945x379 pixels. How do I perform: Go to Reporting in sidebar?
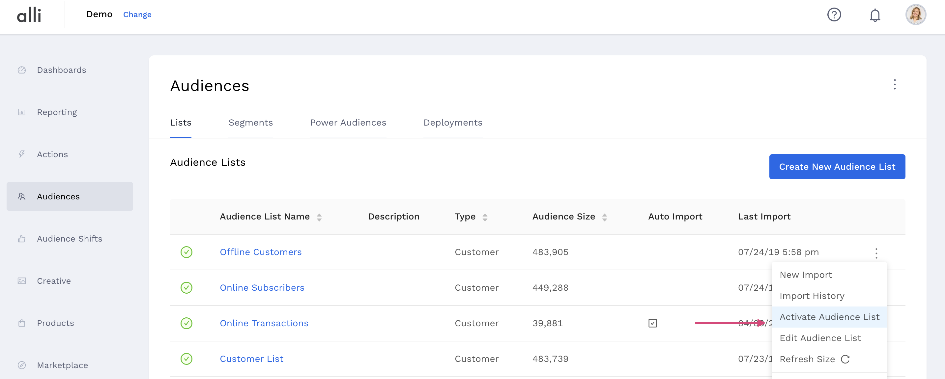point(57,112)
